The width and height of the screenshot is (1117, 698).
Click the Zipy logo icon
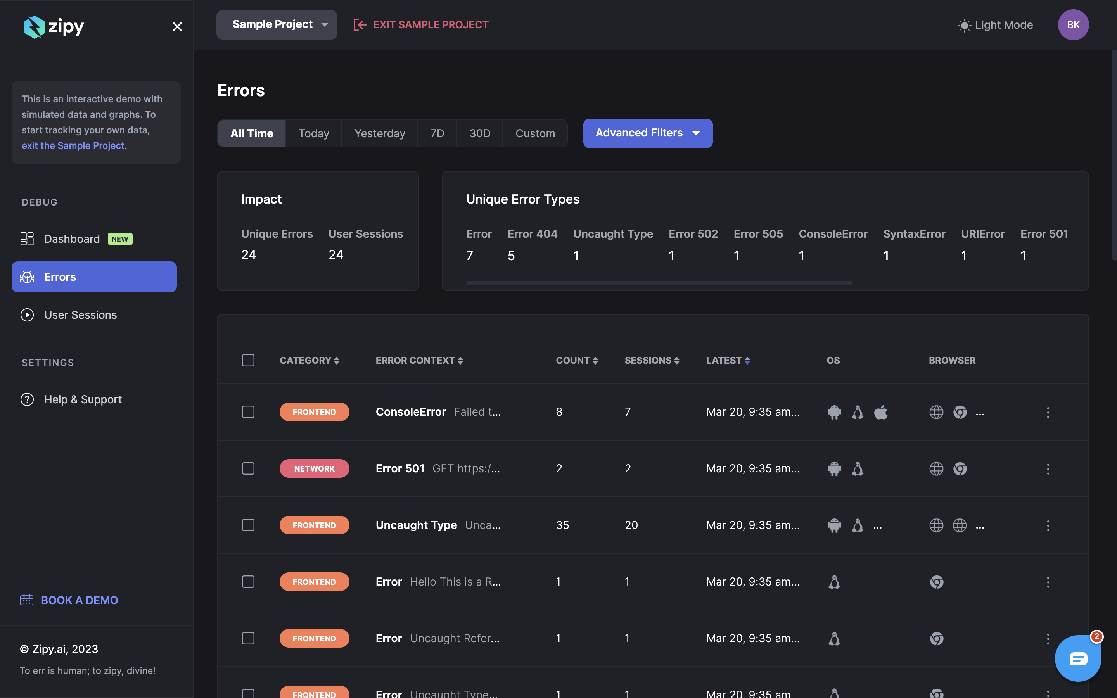click(34, 27)
